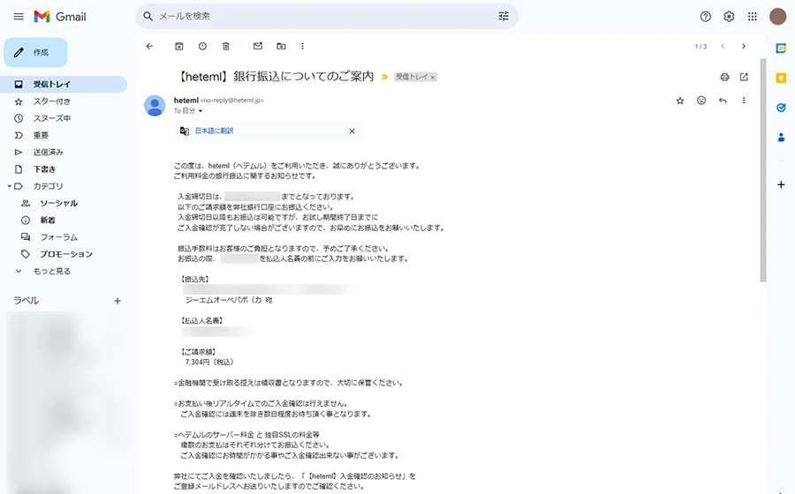Open the email in a new window
Image resolution: width=795 pixels, height=494 pixels.
pos(744,77)
